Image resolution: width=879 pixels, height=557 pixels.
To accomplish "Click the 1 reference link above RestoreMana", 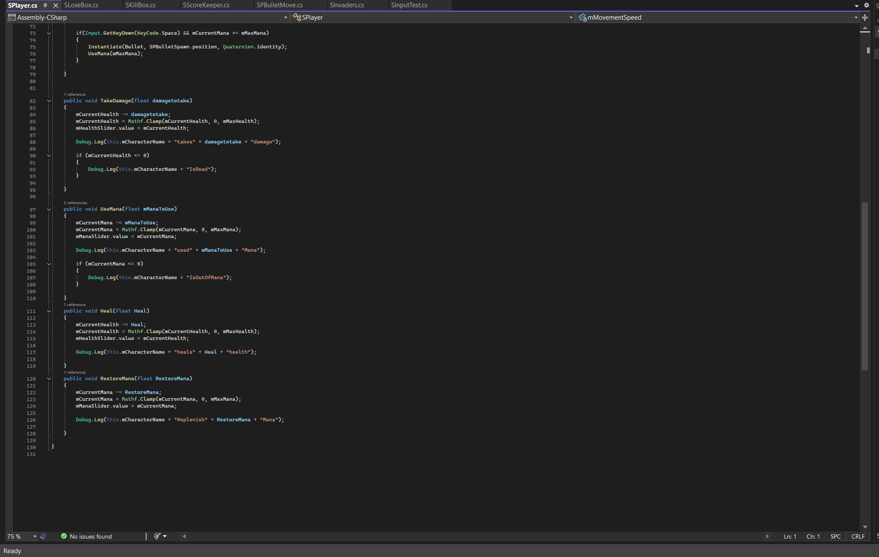I will 75,372.
